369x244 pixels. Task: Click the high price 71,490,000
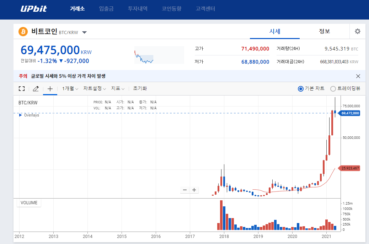tap(255, 49)
